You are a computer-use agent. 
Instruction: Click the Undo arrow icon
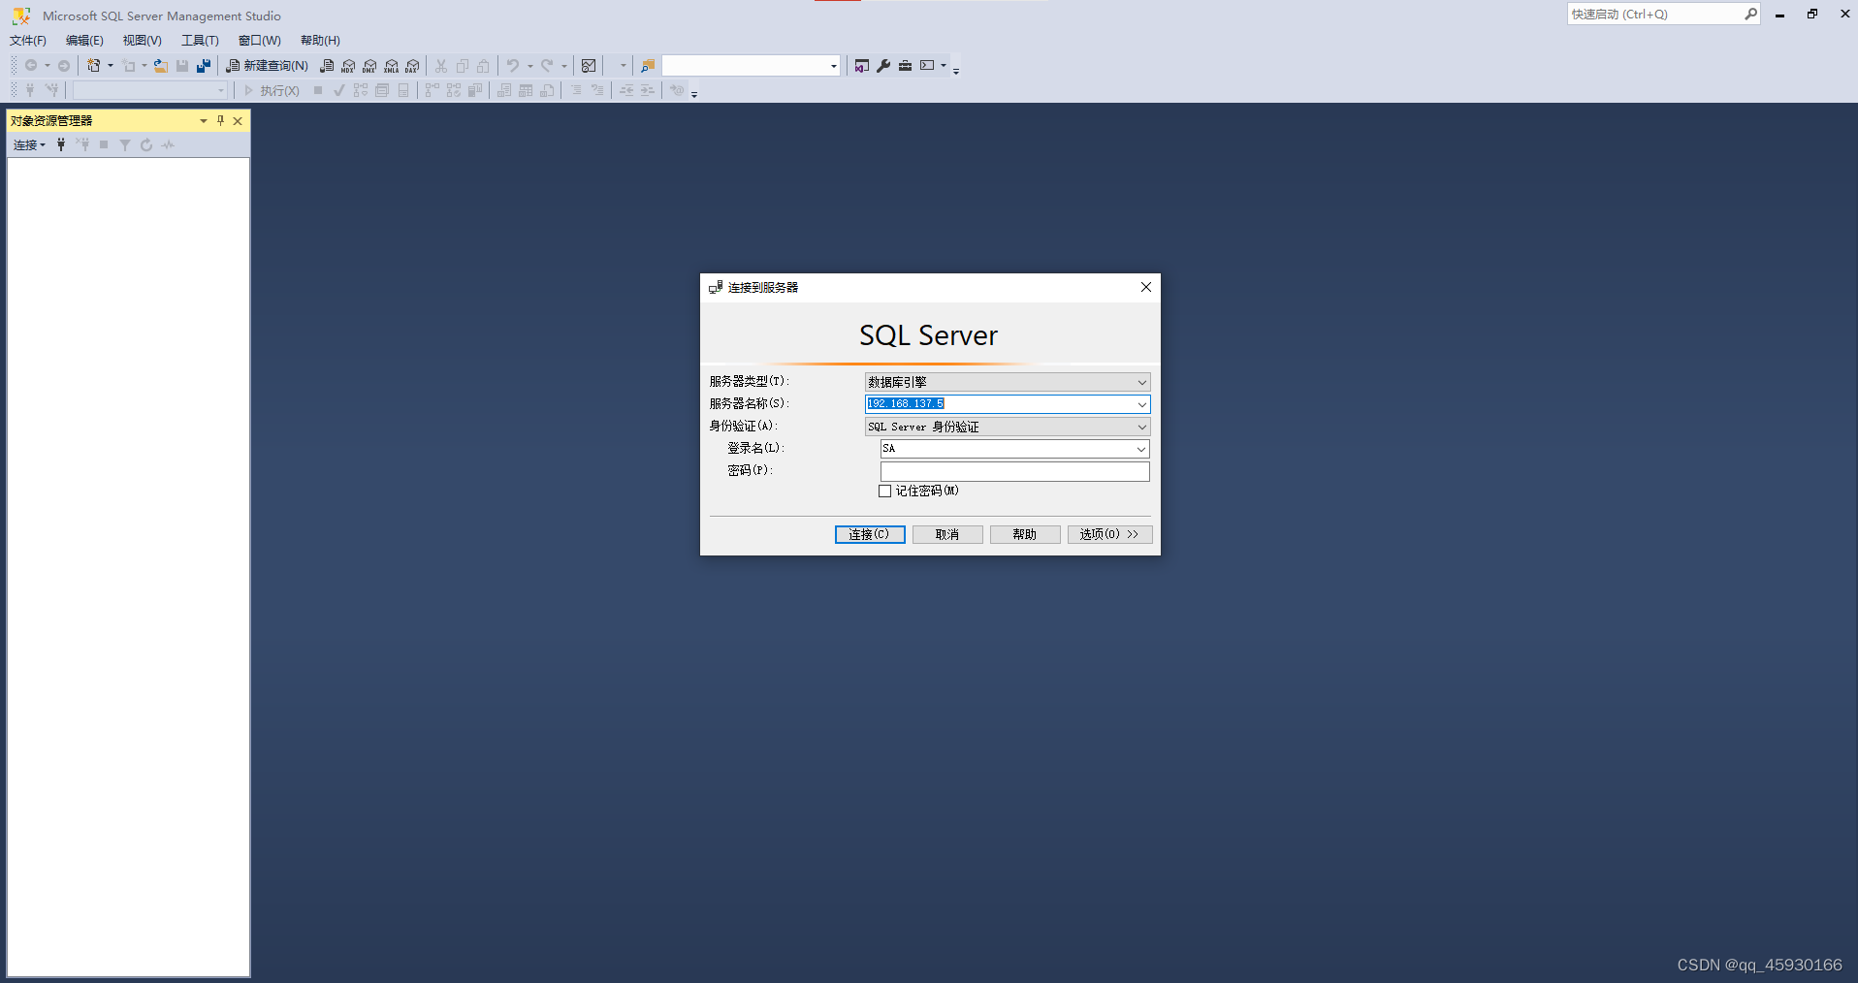(x=513, y=66)
